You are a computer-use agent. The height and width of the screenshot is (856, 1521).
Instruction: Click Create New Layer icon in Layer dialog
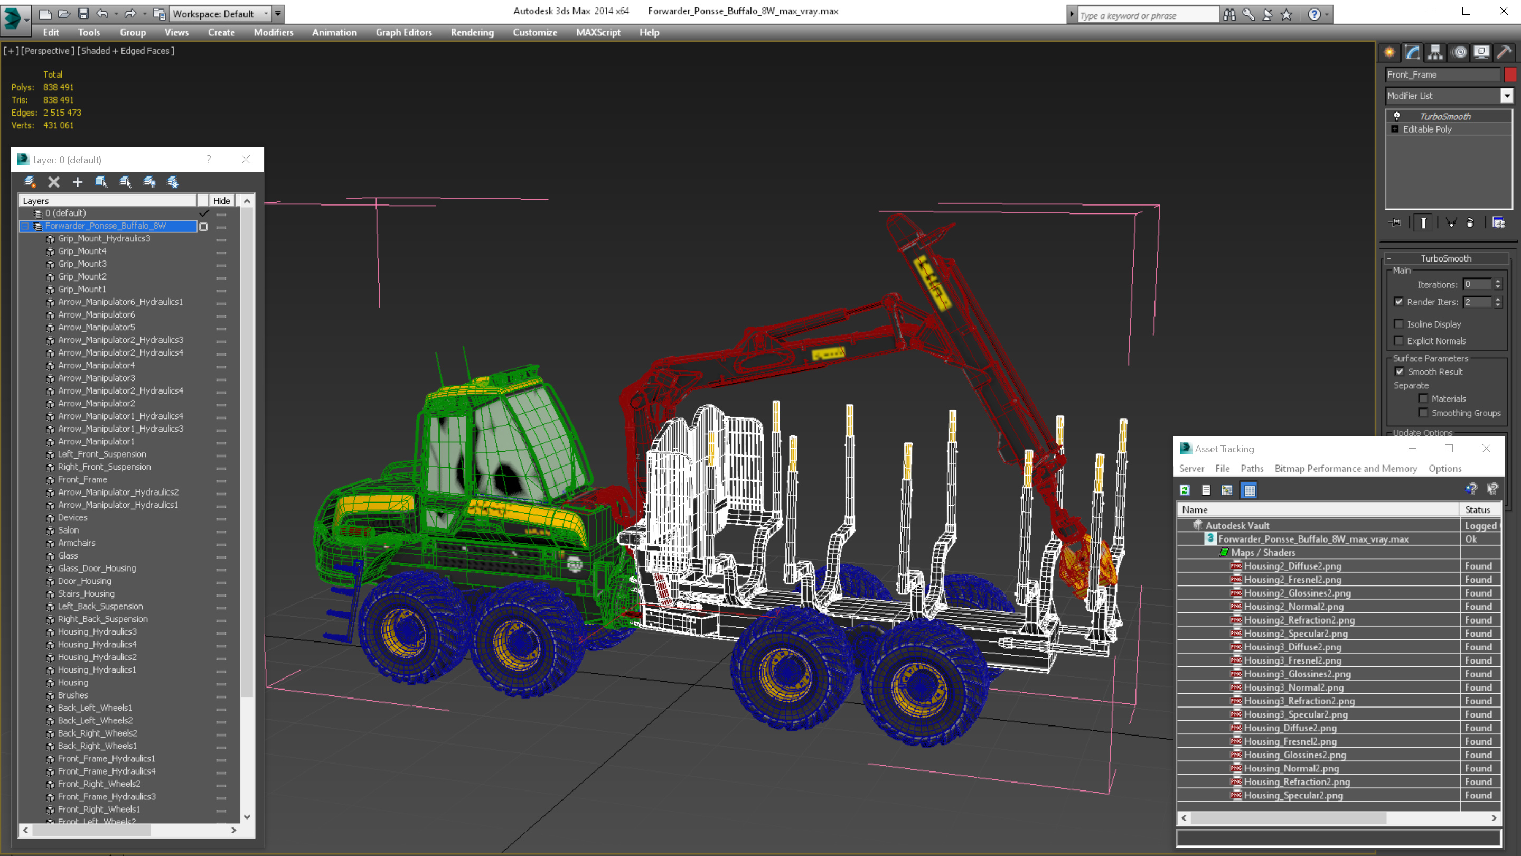pyautogui.click(x=30, y=182)
